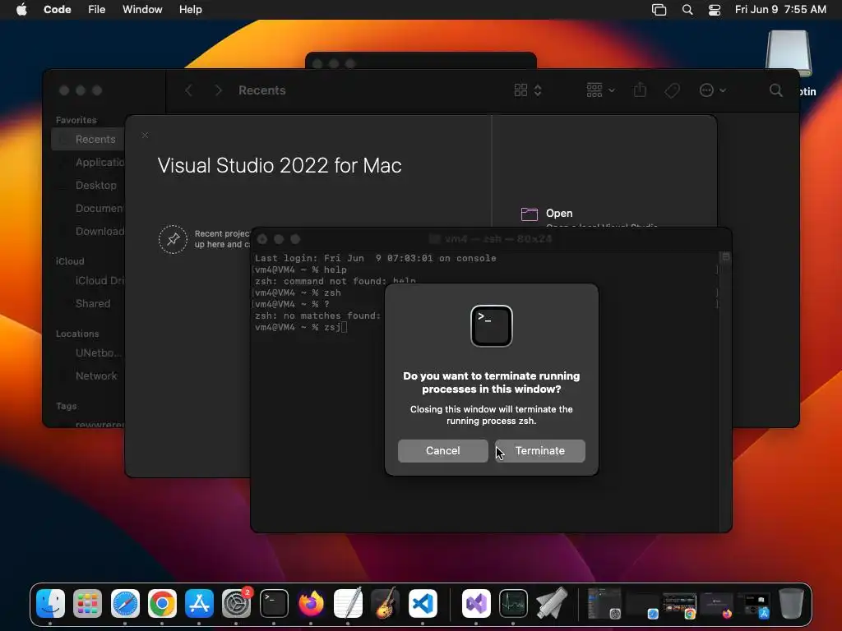
Task: Click the external drive icon on desktop
Action: (x=789, y=53)
